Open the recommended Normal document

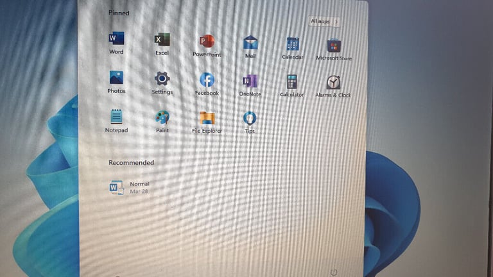point(129,187)
